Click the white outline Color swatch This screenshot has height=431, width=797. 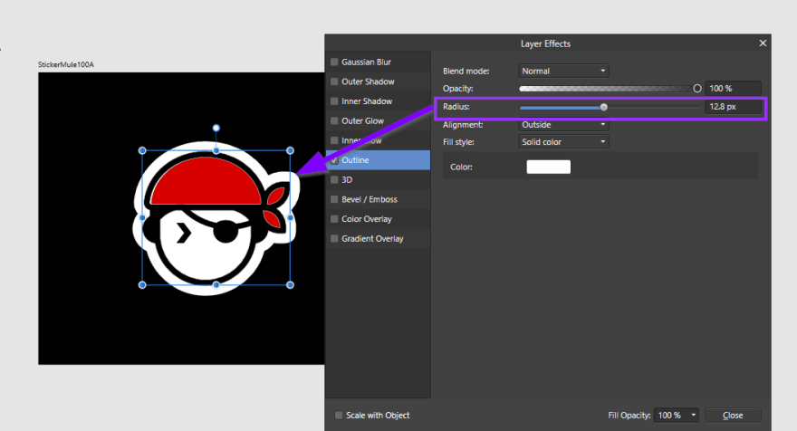tap(548, 167)
